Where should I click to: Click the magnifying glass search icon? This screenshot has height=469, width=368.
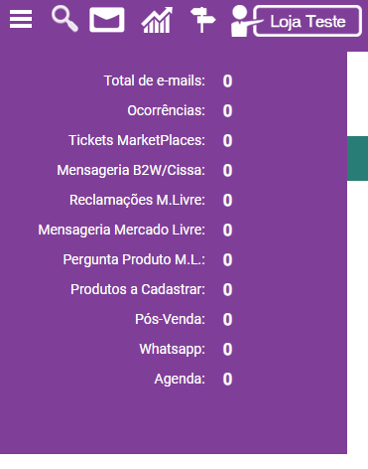pyautogui.click(x=64, y=19)
